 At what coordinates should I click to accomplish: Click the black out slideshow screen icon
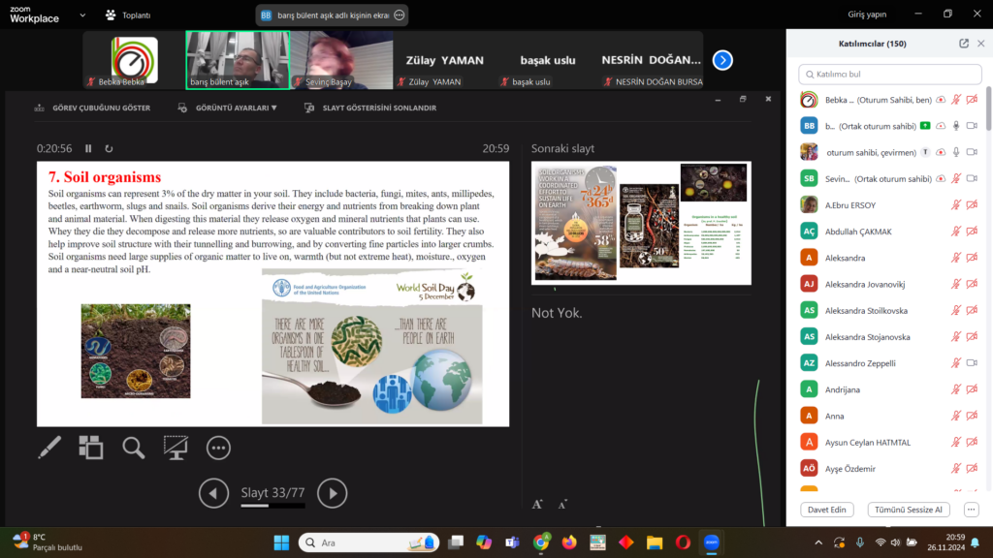click(x=176, y=447)
